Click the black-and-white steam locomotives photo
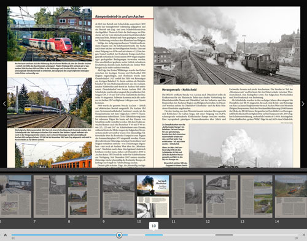The height and width of the screenshot is (241, 307). point(227,45)
